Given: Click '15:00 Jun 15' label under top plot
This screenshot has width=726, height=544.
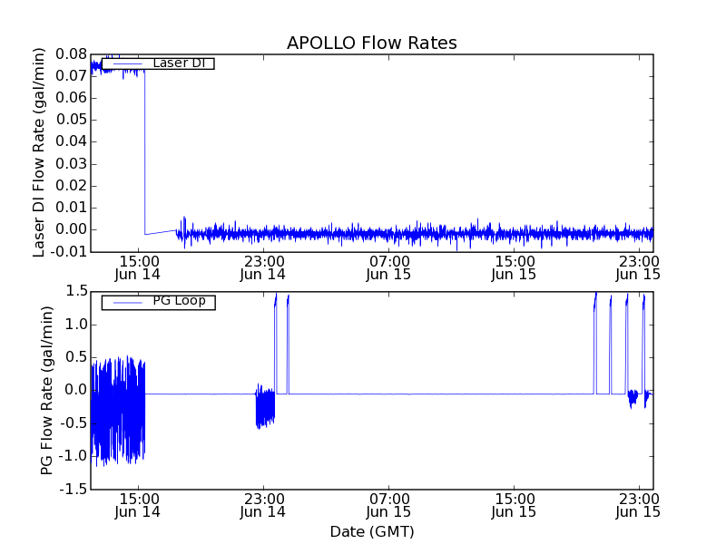Looking at the screenshot, I should point(514,267).
